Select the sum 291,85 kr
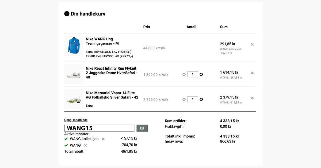The width and height of the screenshot is (321, 168). pos(228,44)
